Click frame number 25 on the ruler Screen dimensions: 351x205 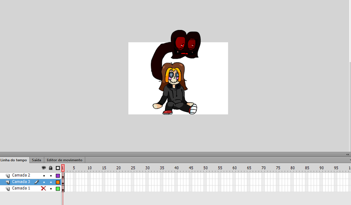[133, 168]
